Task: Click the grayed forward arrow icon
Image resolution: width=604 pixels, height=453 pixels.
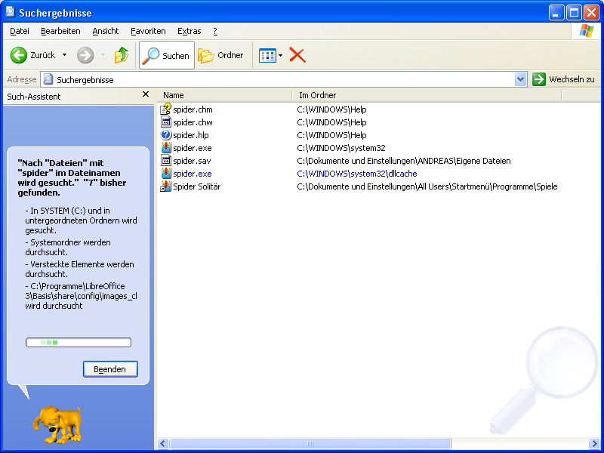Action: pos(85,55)
